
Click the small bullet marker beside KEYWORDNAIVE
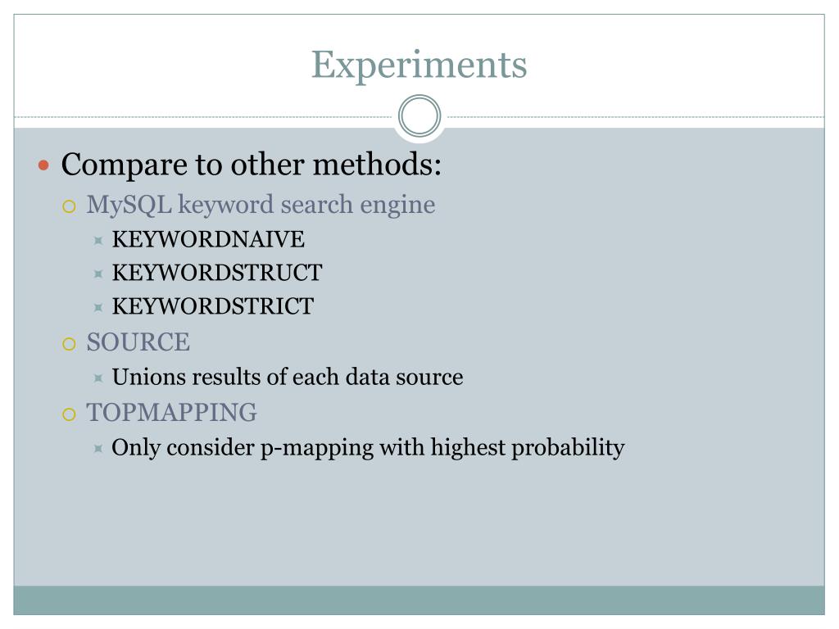(98, 241)
